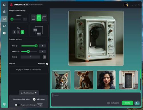Image resolution: width=143 pixels, height=110 pixels.
Task: Expand Model settings with up arrow
Action: [x=22, y=93]
